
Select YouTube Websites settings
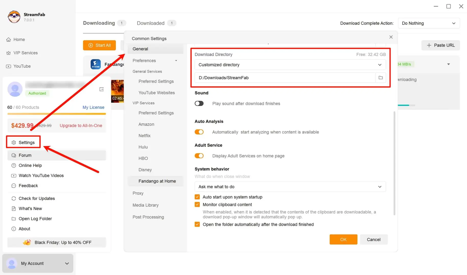[x=156, y=93]
